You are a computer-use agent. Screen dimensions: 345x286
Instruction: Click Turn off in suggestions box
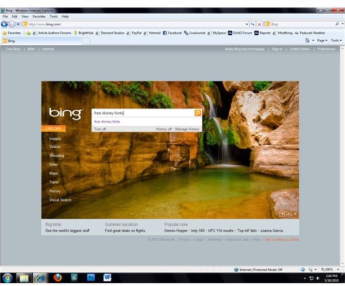pyautogui.click(x=100, y=129)
